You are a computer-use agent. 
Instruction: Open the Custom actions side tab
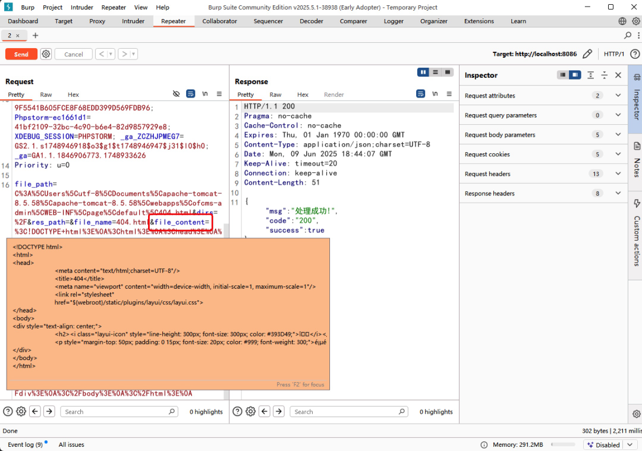click(636, 235)
